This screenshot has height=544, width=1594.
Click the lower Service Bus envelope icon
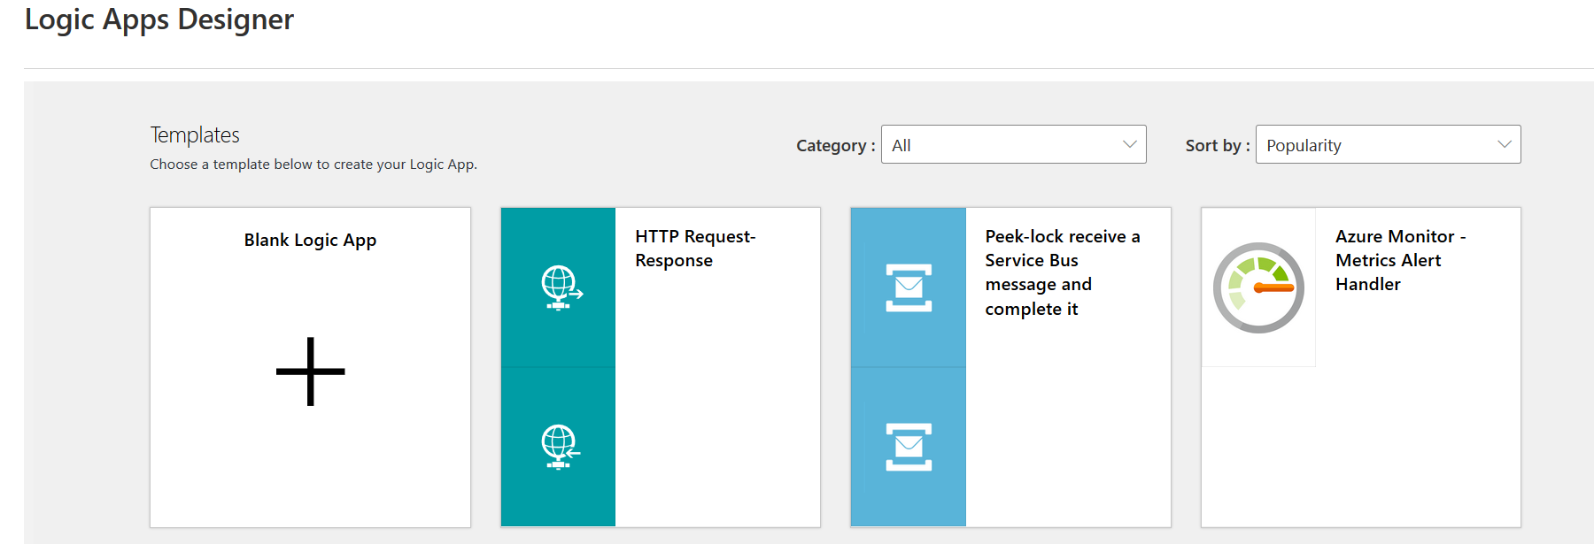909,447
